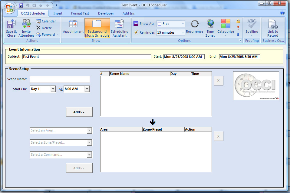The height and width of the screenshot is (193, 290).
Task: Mark event as Private with lock icon
Action: tap(238, 21)
